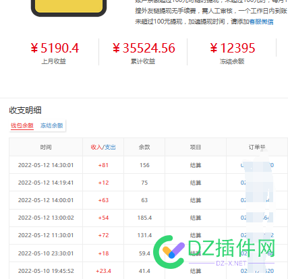The width and height of the screenshot is (288, 279).
Task: Open order number link for 14:19:41 row
Action: pos(257,183)
